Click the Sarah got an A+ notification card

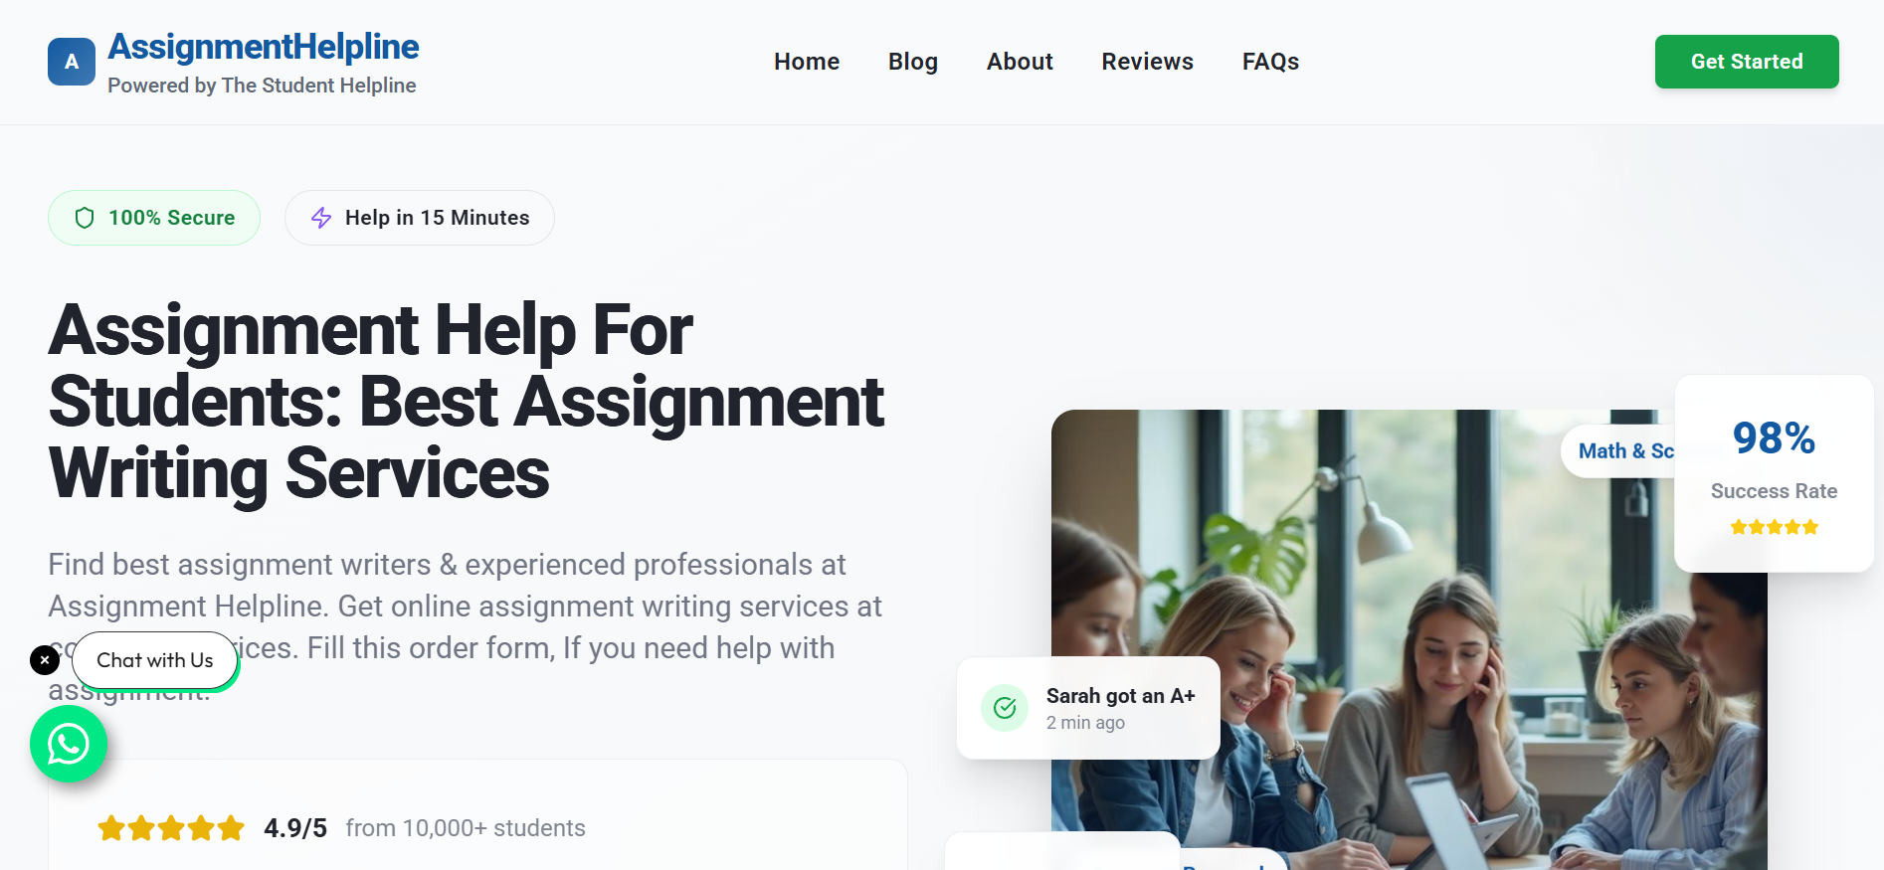1088,708
